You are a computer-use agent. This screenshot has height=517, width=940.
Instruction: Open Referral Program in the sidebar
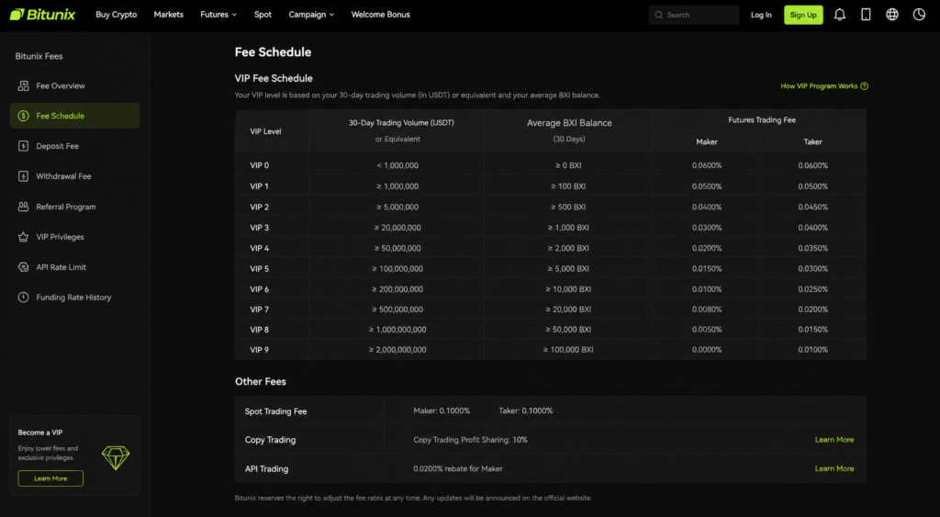pos(75,207)
